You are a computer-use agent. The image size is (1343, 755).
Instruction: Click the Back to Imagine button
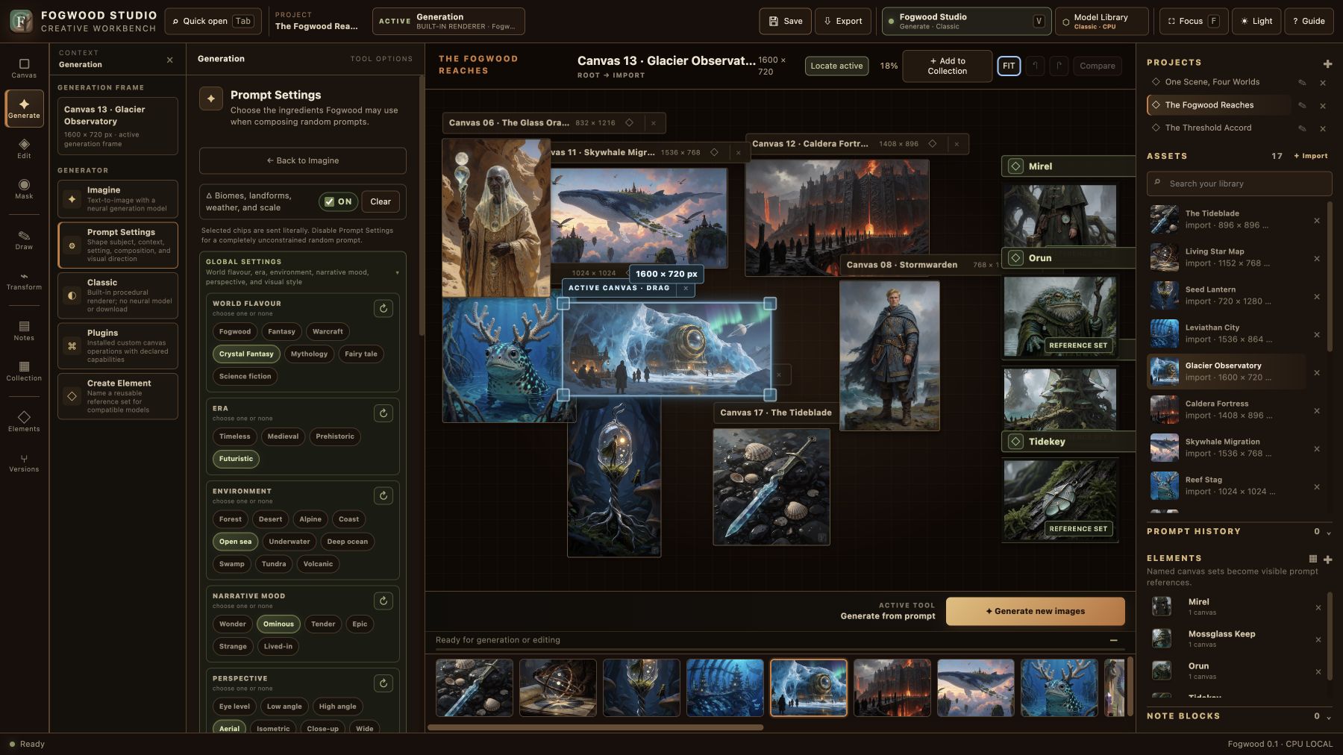(x=303, y=160)
